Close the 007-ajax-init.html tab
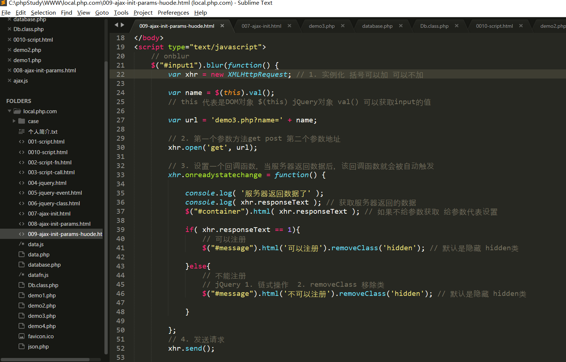The height and width of the screenshot is (362, 566). click(x=289, y=26)
